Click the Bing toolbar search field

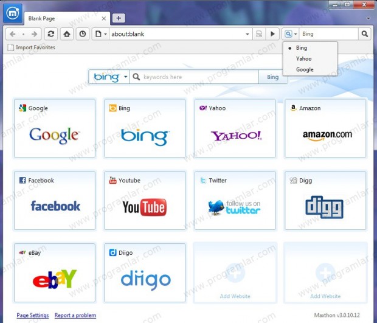pos(329,34)
